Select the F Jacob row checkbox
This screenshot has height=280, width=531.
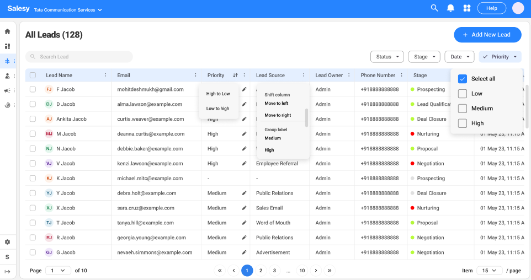pyautogui.click(x=33, y=89)
